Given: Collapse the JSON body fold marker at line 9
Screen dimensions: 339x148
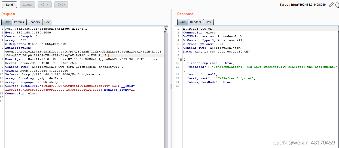Looking at the screenshot, I should (x=181, y=59).
